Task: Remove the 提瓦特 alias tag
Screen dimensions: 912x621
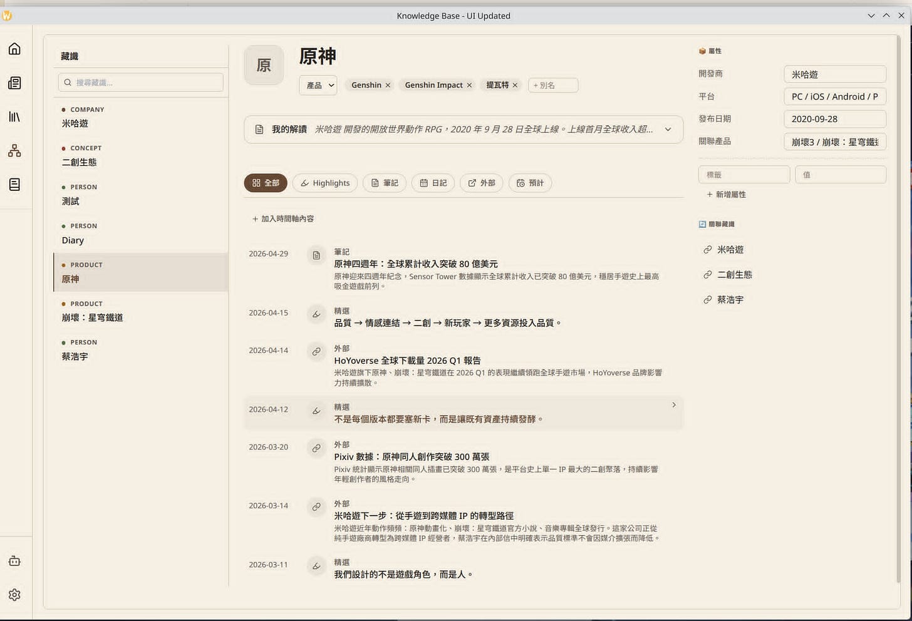Action: tap(515, 85)
